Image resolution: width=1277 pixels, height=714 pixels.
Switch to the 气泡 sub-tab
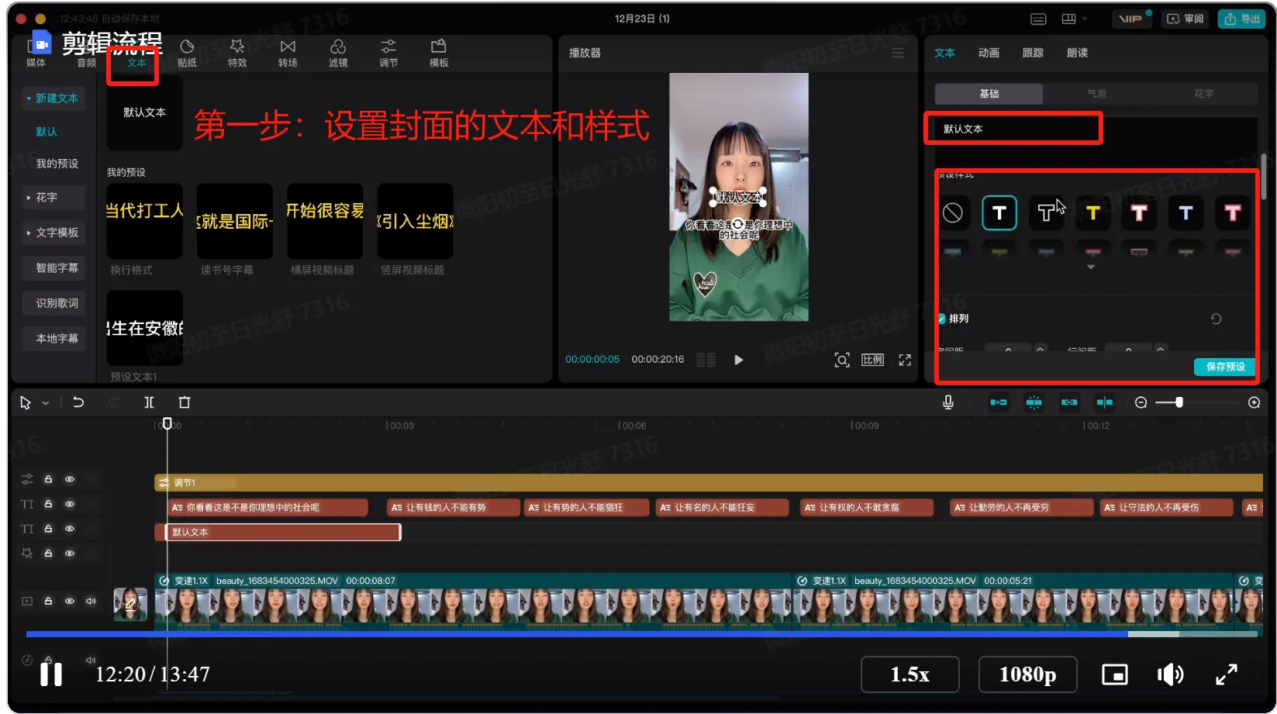pos(1096,94)
